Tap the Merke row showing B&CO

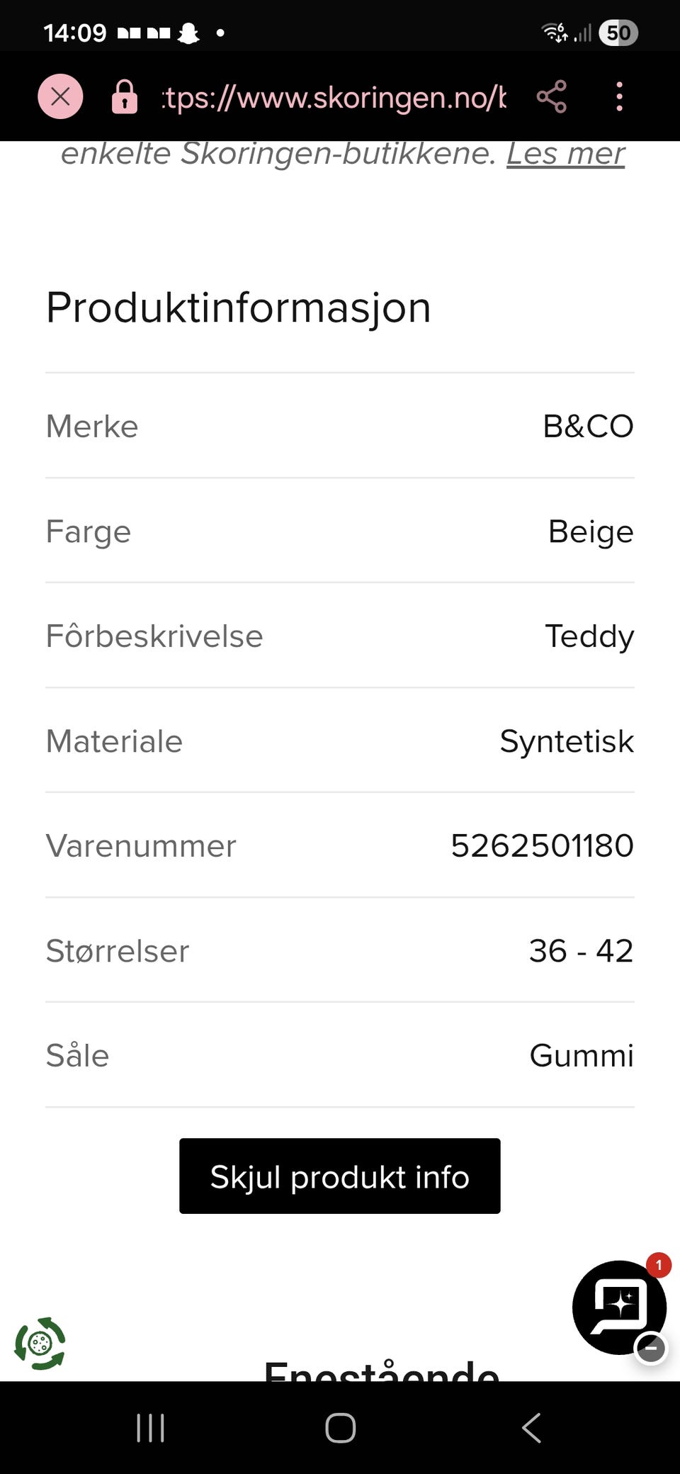[340, 426]
